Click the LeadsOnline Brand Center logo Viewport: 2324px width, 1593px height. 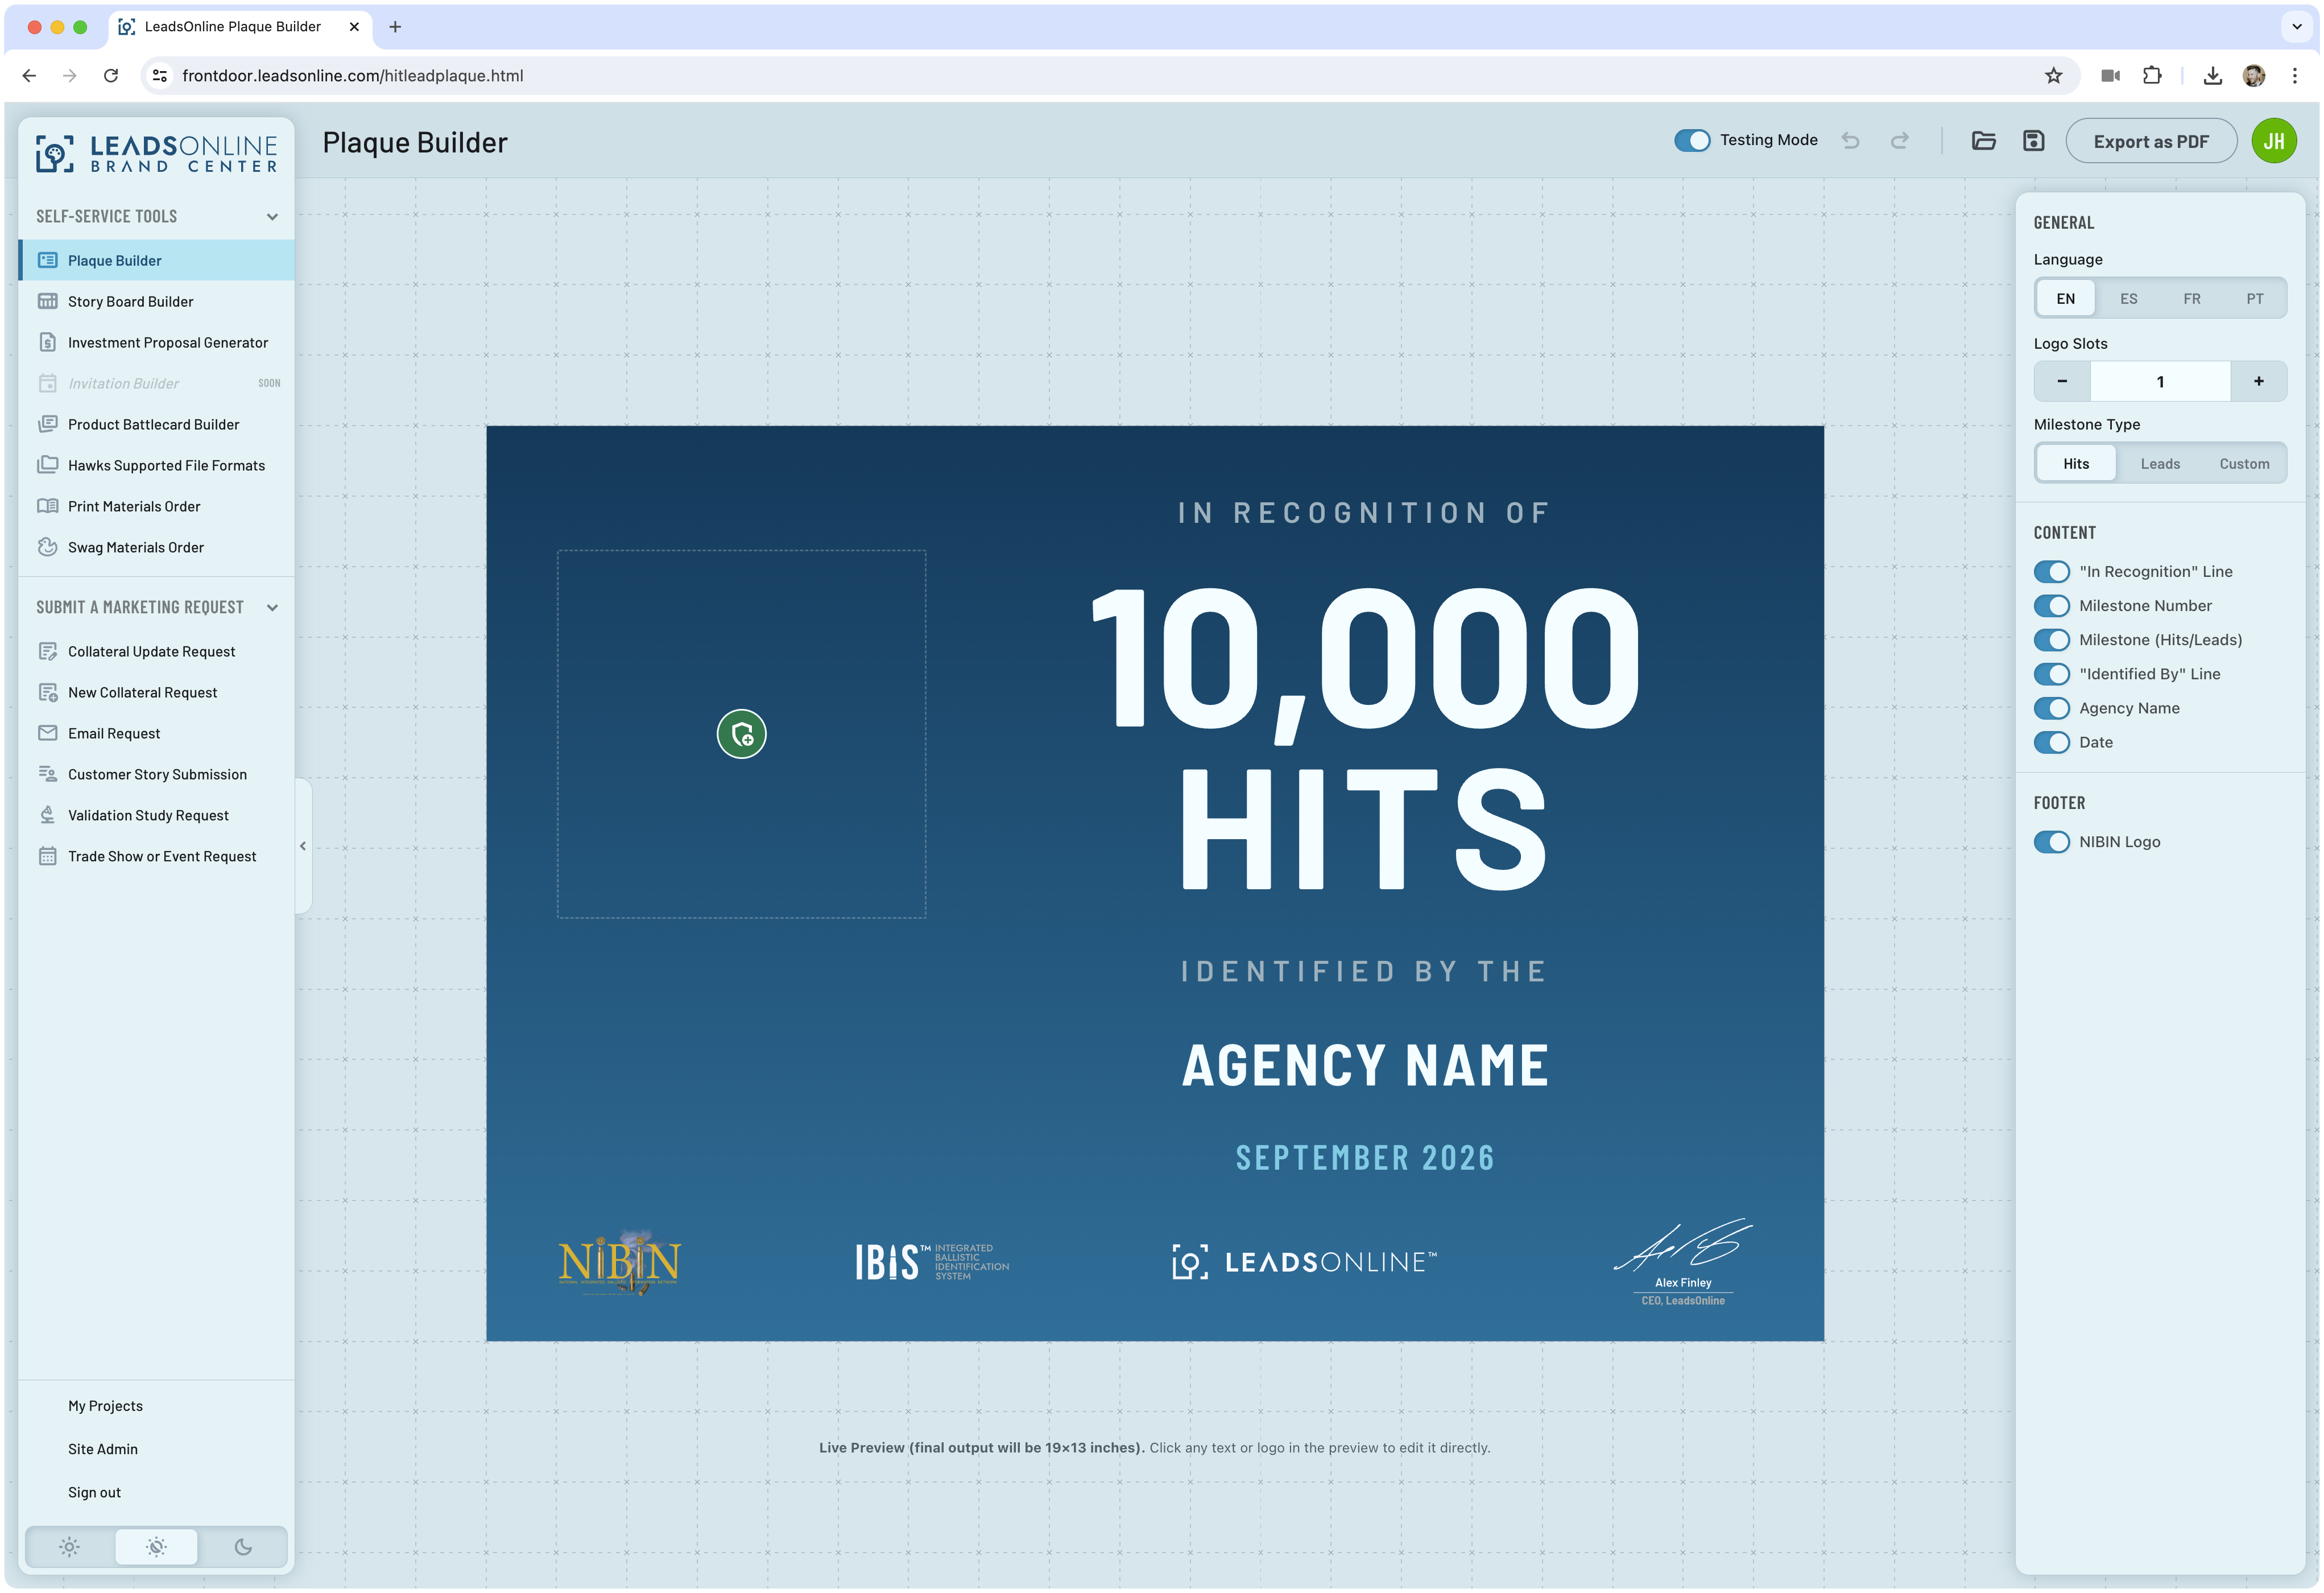point(157,154)
